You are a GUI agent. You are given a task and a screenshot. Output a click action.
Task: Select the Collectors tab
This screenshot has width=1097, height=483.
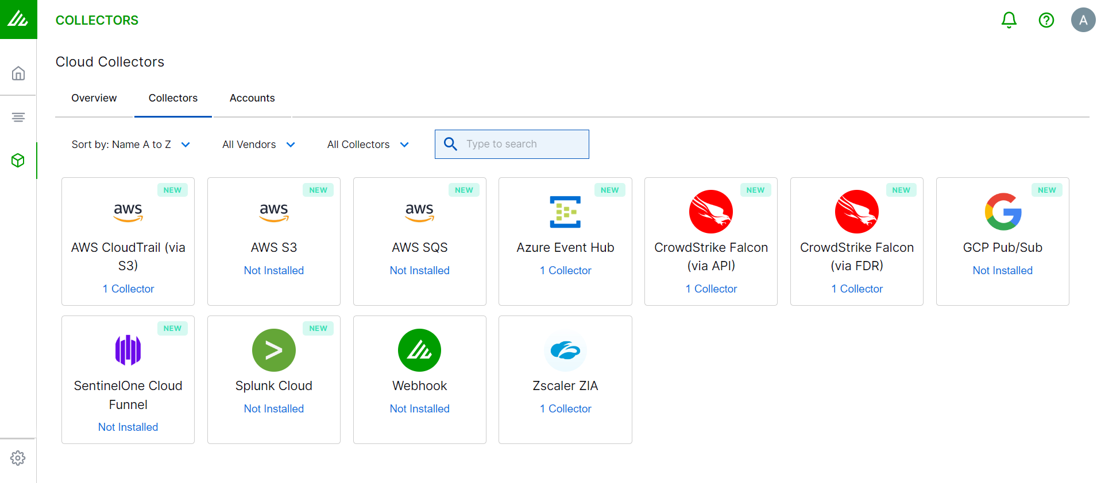tap(173, 98)
